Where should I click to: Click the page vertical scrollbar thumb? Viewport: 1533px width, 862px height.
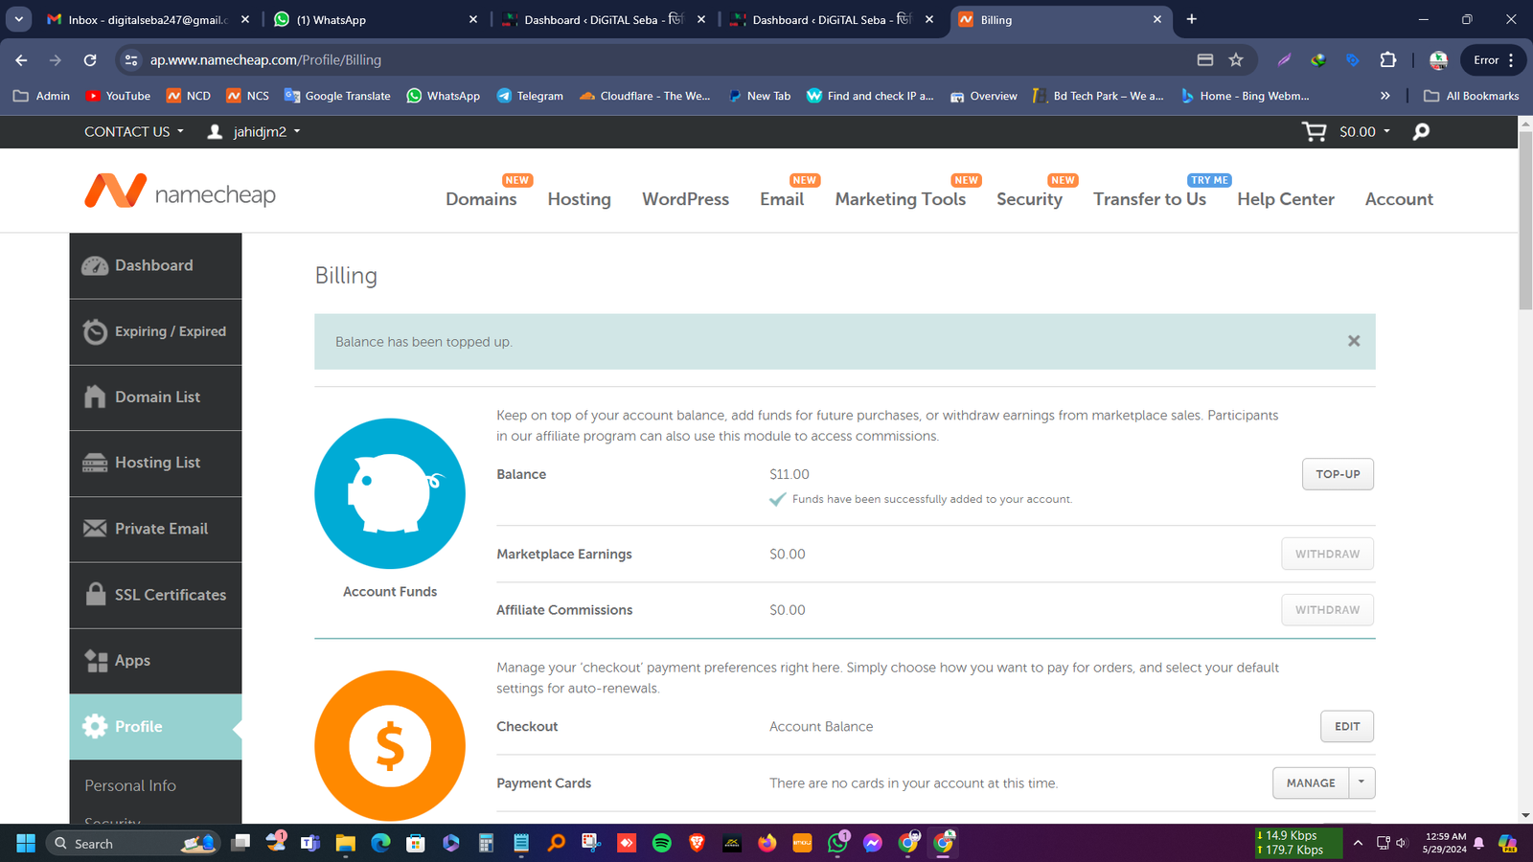coord(1525,218)
